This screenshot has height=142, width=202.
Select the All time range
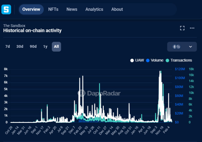click(x=57, y=47)
